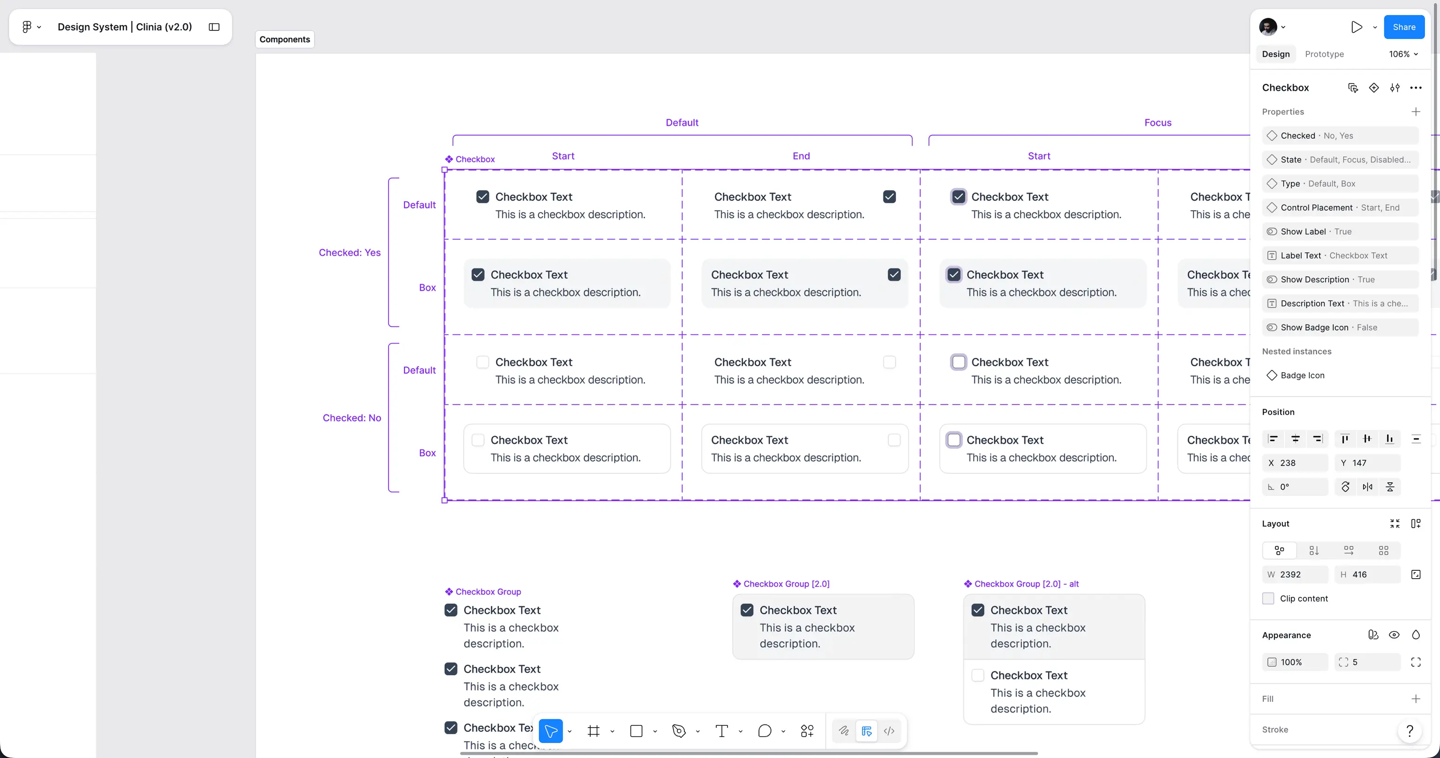Toggle the sidebar panel icon
1440x758 pixels.
(214, 27)
